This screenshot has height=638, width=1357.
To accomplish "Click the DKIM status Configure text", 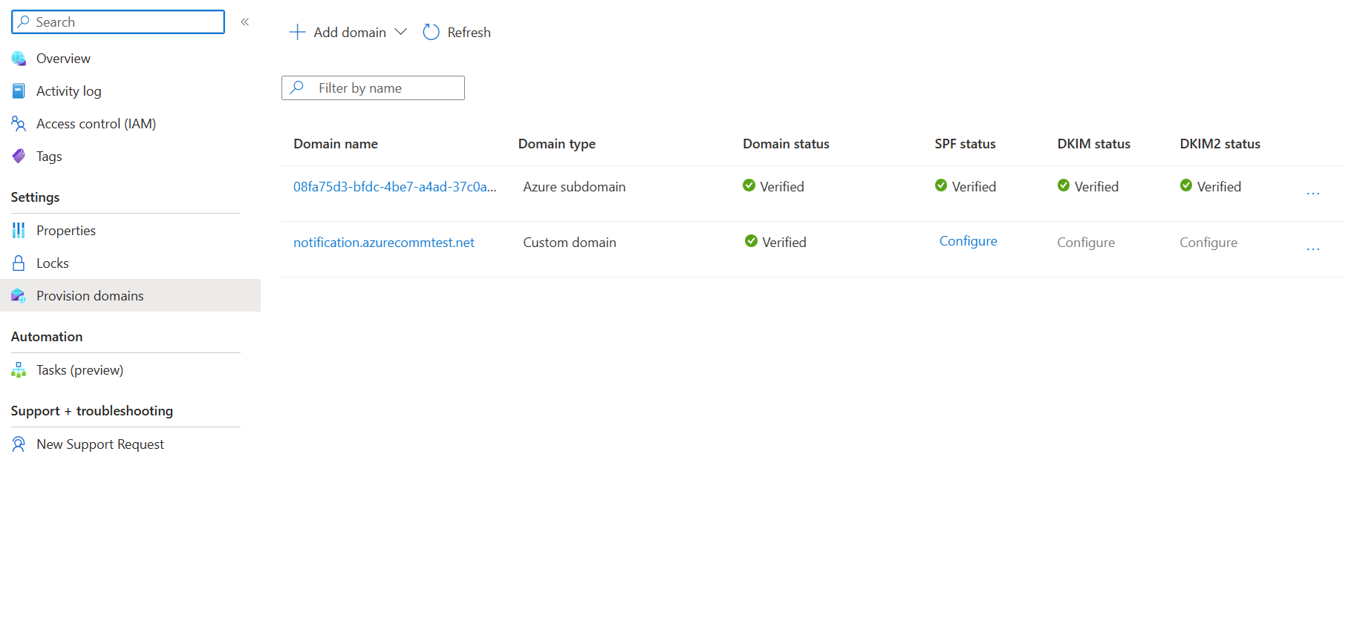I will [x=1086, y=243].
